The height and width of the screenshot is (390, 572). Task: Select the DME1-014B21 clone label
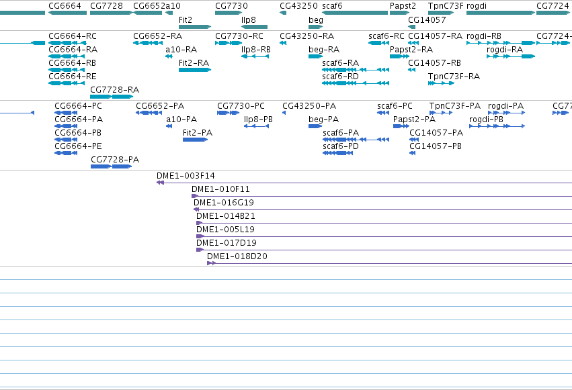(x=226, y=216)
